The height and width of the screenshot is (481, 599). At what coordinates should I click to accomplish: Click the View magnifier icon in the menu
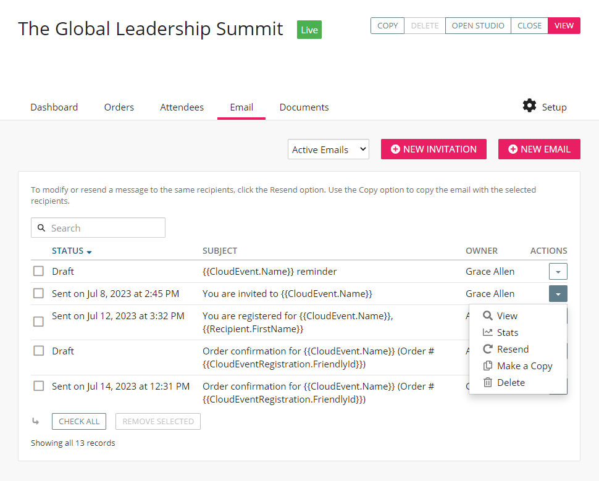click(488, 316)
